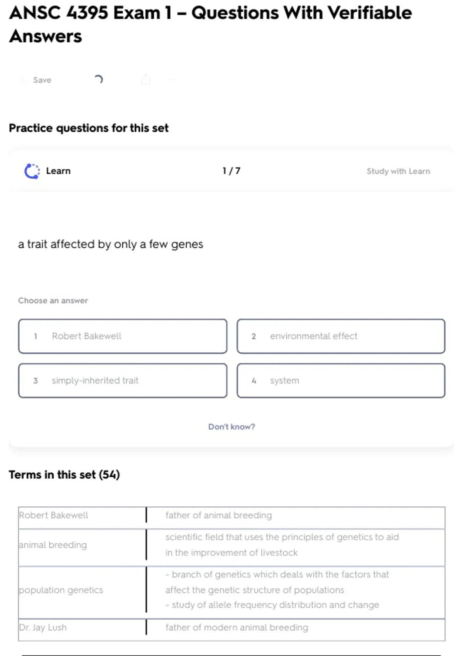Click the Learn mode icon
Screen dimensions: 463x656
tap(32, 171)
